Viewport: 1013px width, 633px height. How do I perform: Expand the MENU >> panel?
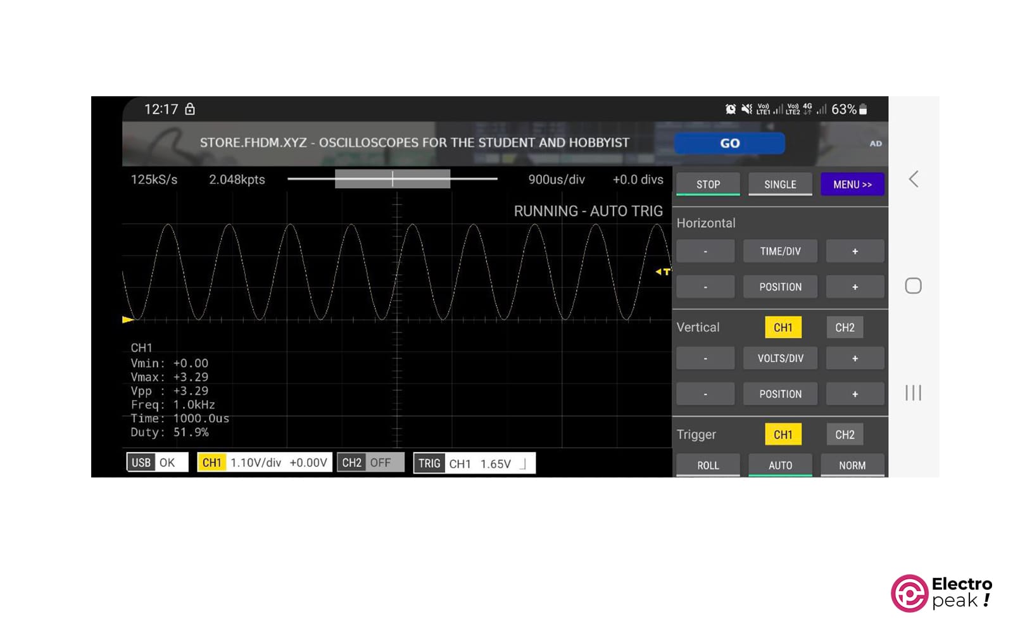pos(852,184)
